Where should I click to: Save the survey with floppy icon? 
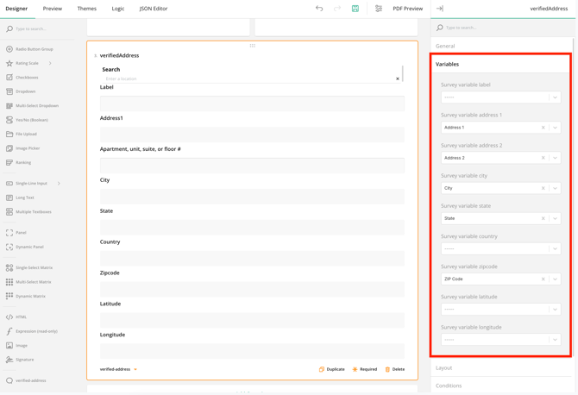click(355, 9)
